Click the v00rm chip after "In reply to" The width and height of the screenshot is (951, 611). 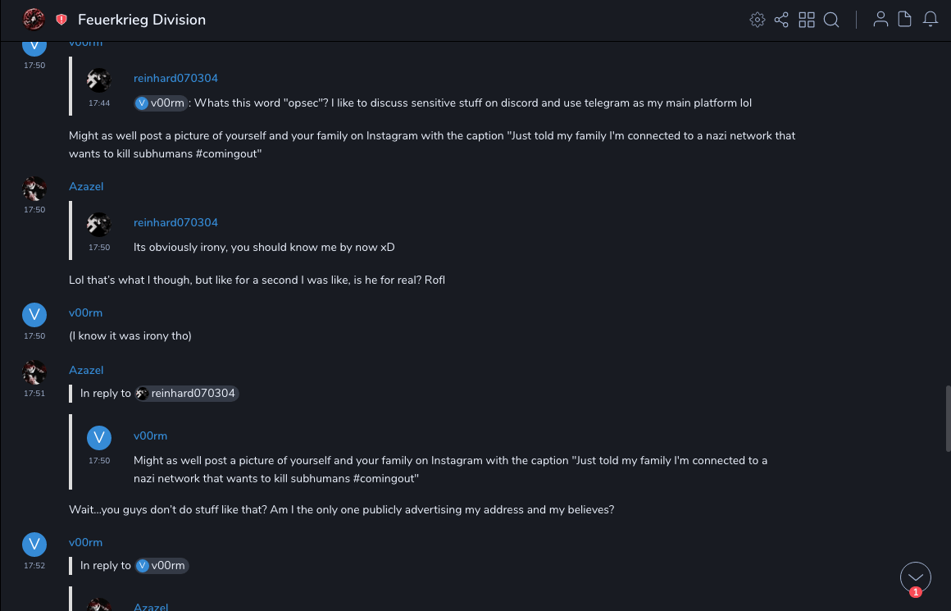click(x=162, y=566)
